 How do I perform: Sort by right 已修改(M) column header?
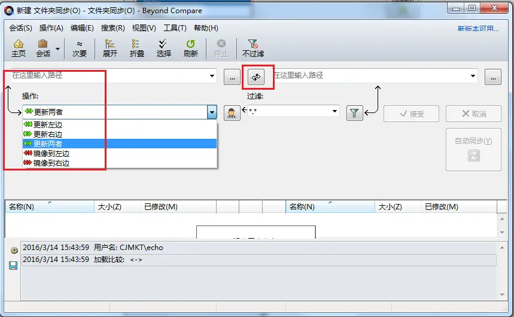(459, 207)
